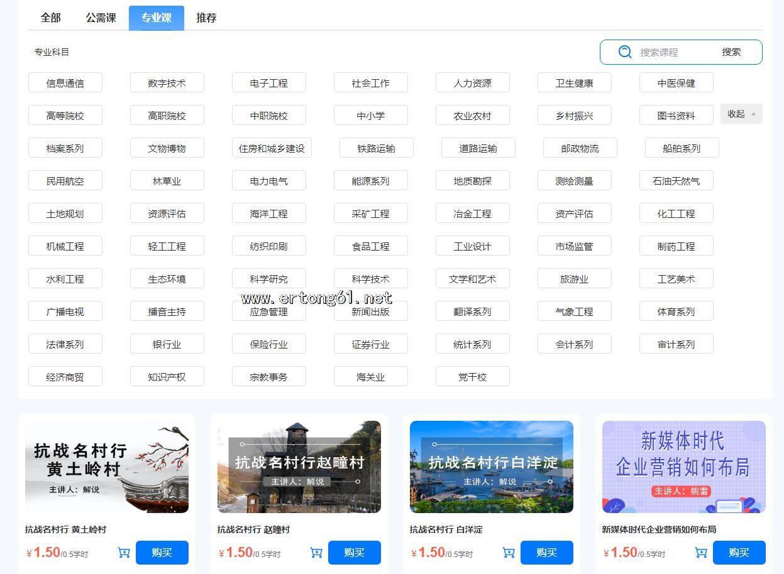The image size is (784, 574).
Task: Click cart icon for 赵疃村 course
Action: 316,553
